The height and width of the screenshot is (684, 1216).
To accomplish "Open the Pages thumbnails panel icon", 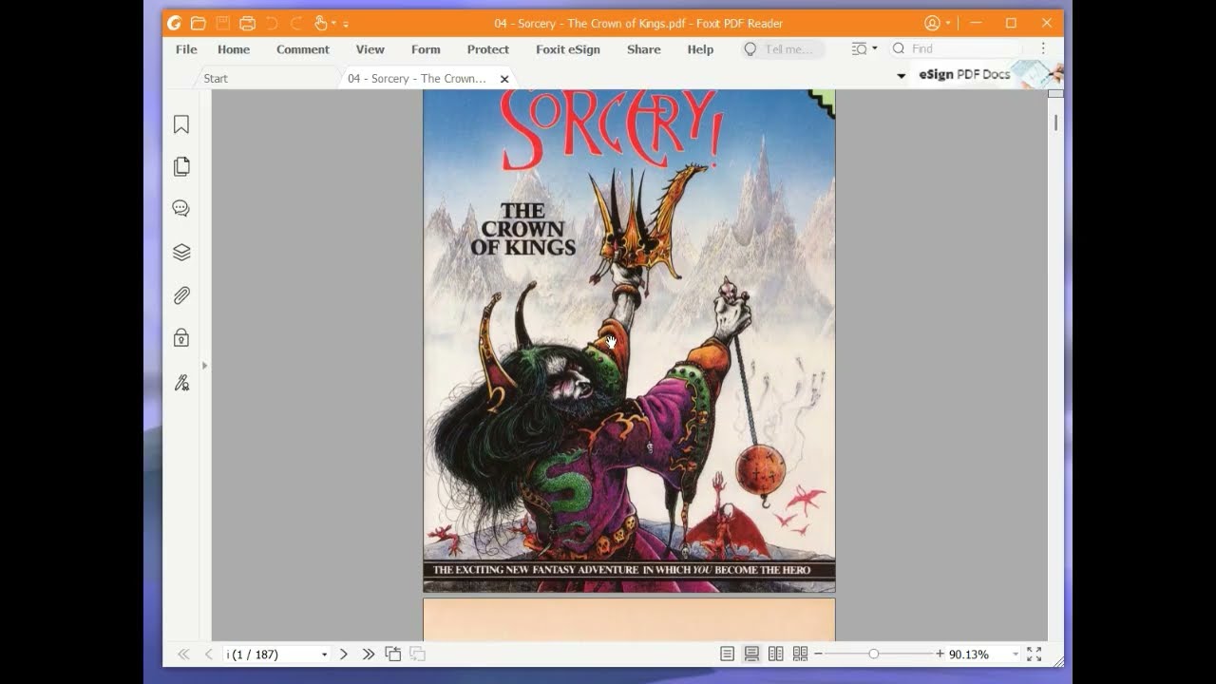I will point(181,166).
